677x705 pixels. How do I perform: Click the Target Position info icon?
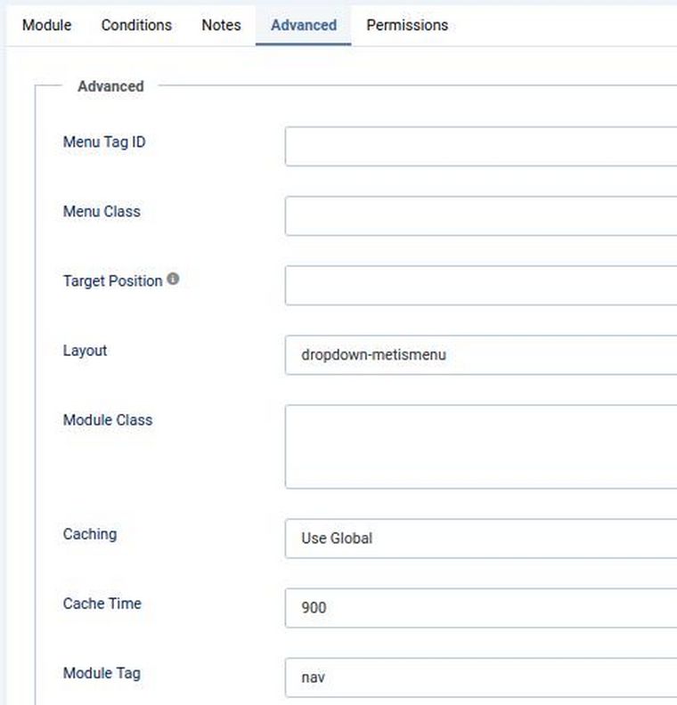coord(173,280)
